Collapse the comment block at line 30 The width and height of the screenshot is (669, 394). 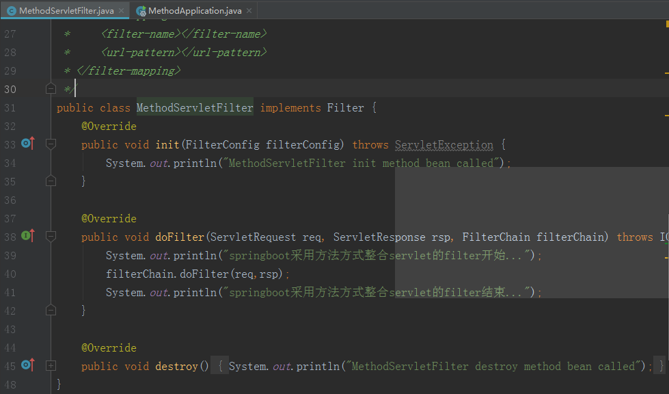click(50, 88)
